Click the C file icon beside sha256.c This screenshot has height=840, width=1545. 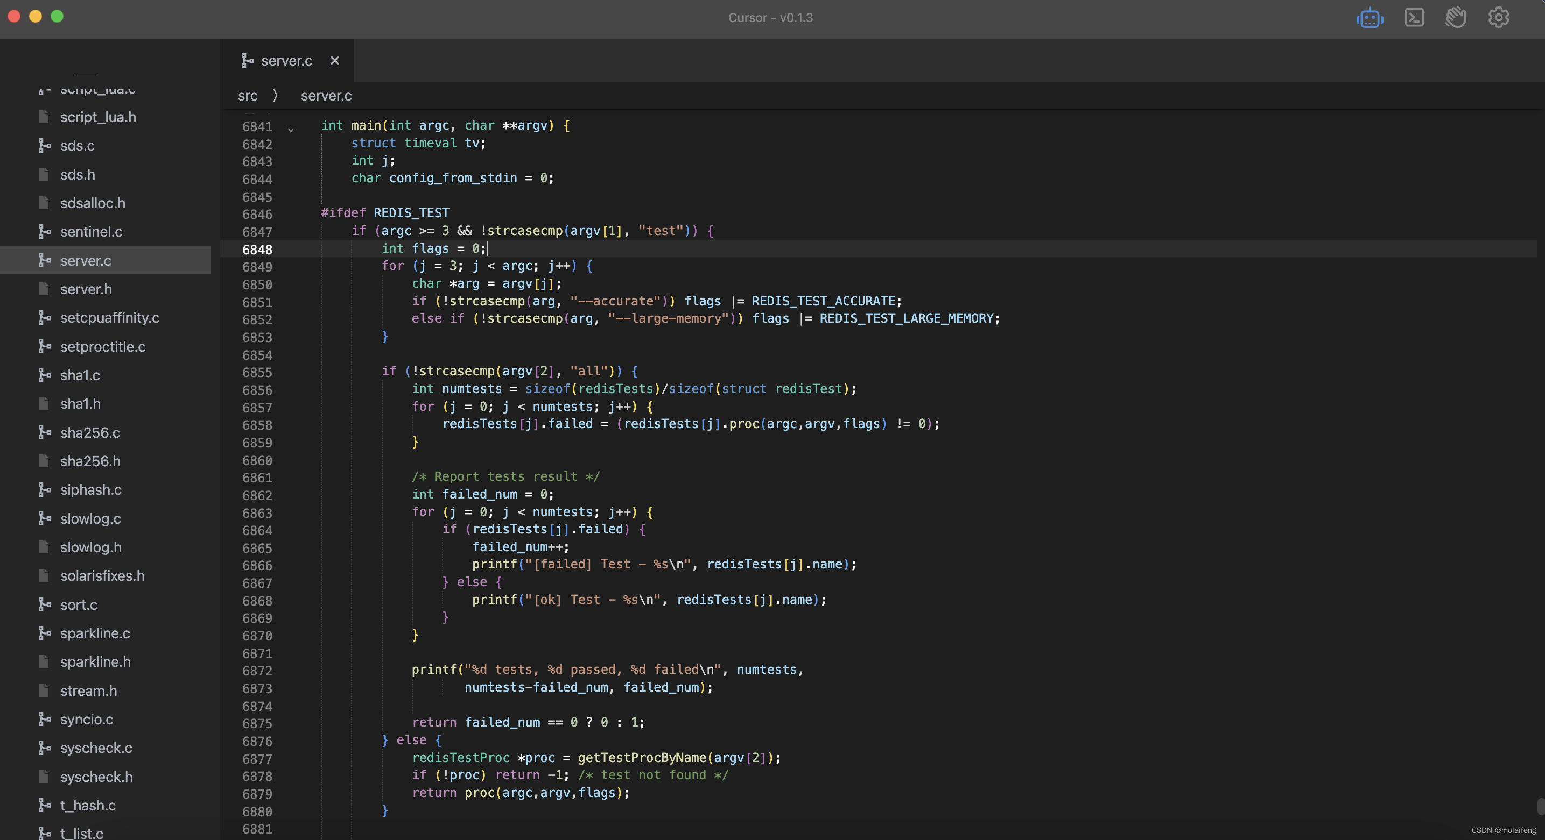(x=44, y=432)
